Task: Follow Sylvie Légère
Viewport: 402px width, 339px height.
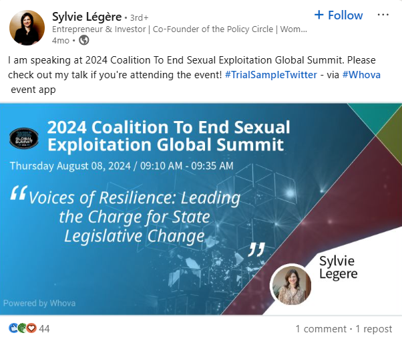Action: (x=339, y=15)
